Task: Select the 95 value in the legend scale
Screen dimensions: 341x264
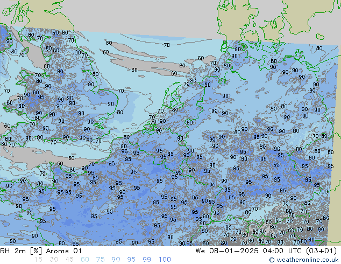Action: (131, 260)
